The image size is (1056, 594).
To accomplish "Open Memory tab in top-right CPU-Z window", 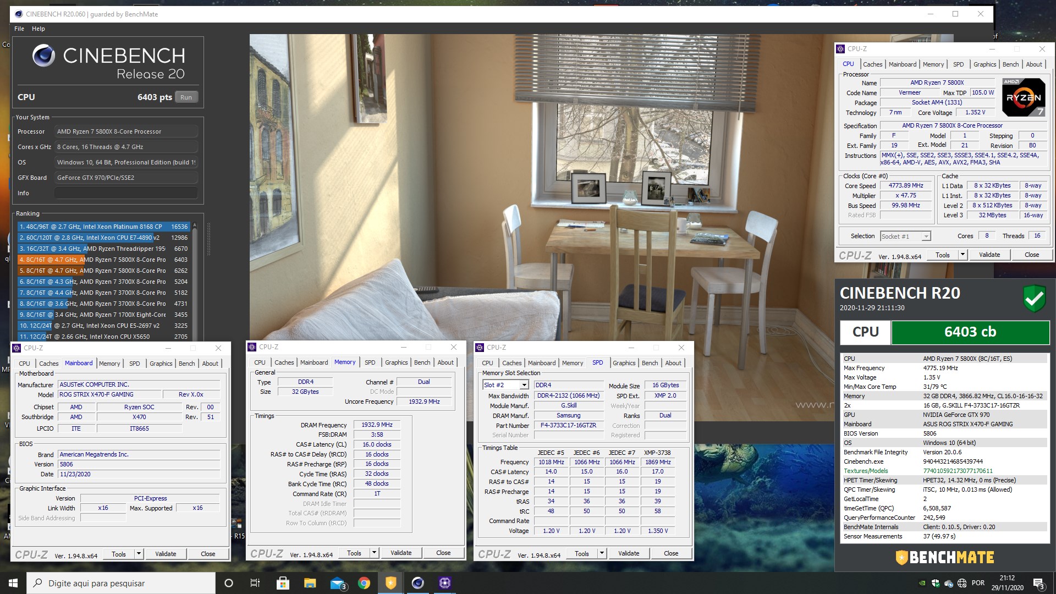I will [x=933, y=64].
